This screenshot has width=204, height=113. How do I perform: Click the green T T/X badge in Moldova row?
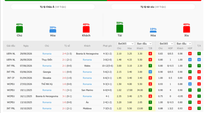[199, 108]
